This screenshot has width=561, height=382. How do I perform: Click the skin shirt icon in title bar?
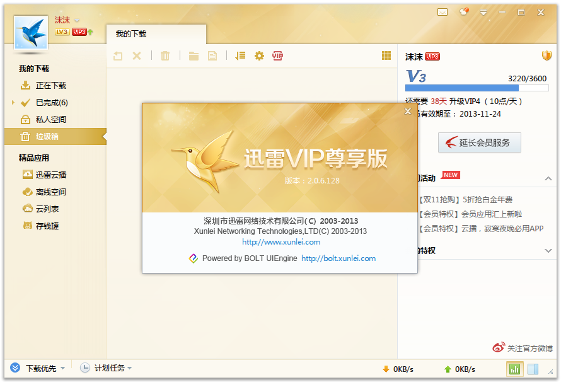point(464,12)
